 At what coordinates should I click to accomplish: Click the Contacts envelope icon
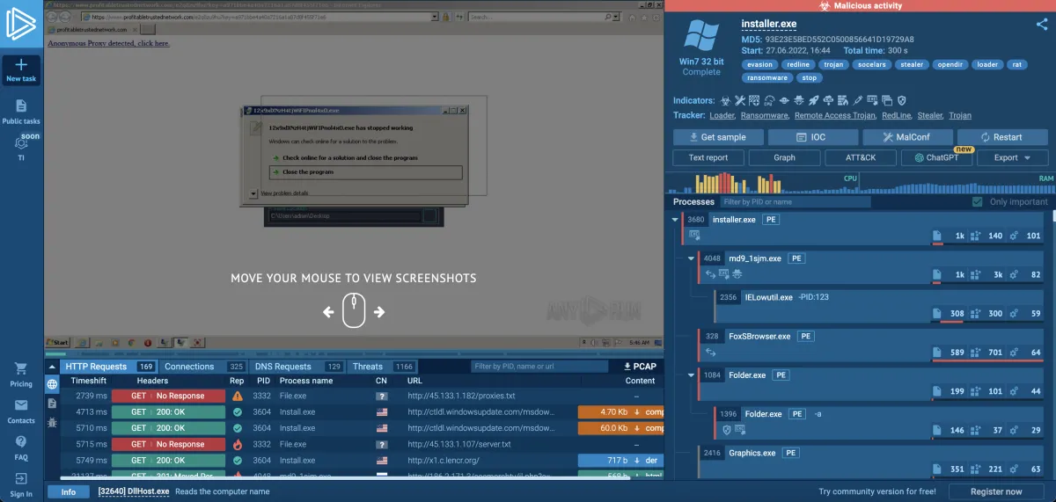(x=21, y=405)
